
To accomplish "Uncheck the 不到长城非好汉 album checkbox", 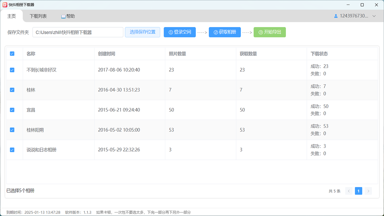I will 12,70.
